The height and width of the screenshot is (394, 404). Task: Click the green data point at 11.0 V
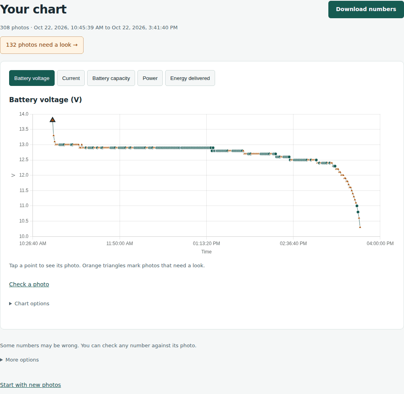point(357,206)
